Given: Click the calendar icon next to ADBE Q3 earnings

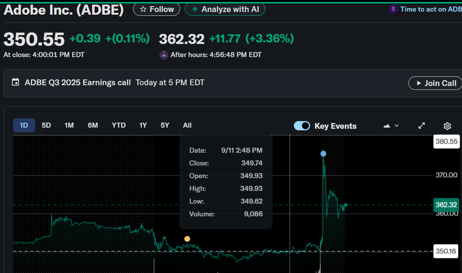Looking at the screenshot, I should point(15,82).
